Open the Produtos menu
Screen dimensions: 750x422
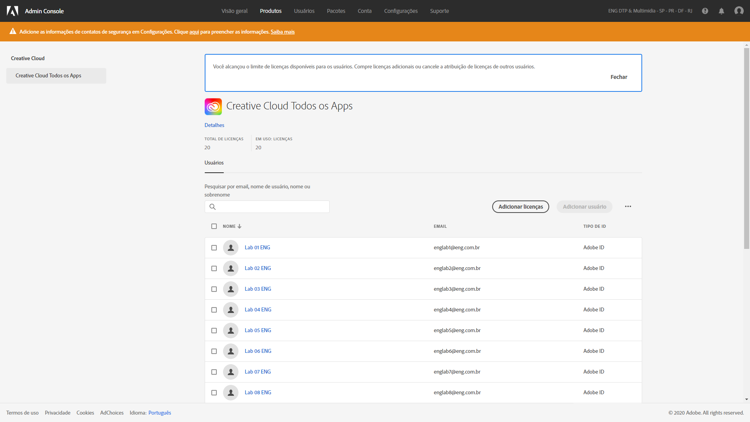[x=271, y=11]
